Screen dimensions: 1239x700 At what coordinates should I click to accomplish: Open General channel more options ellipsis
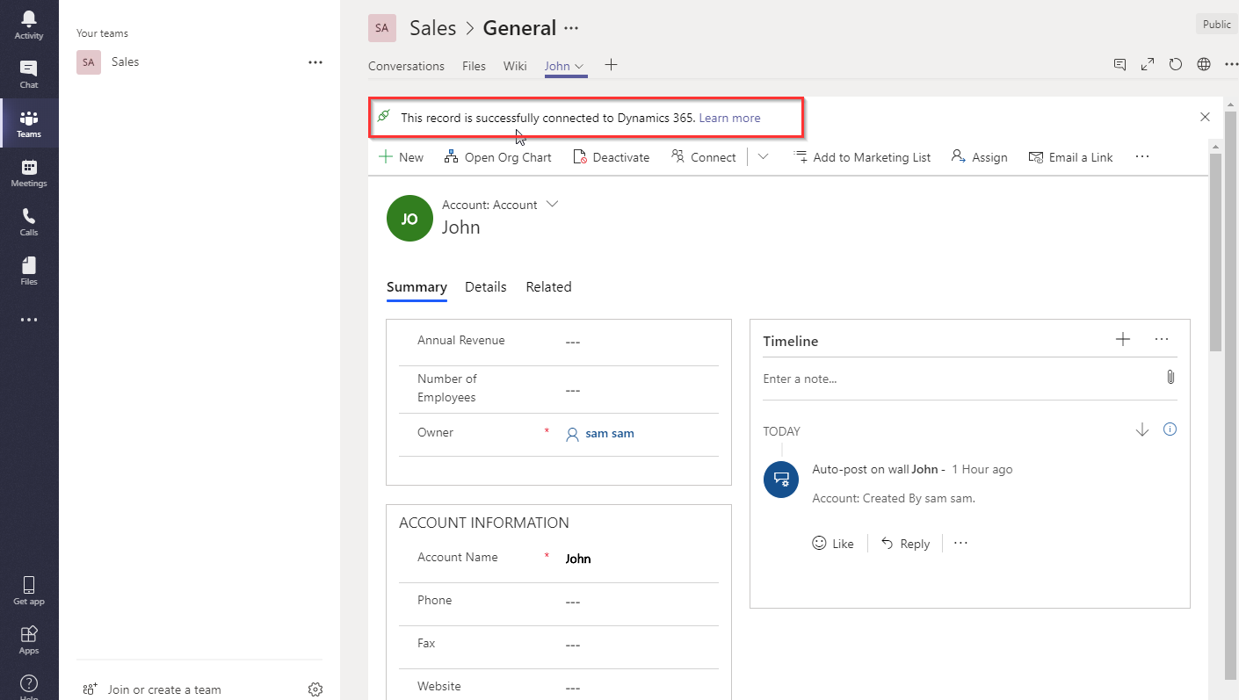tap(571, 28)
